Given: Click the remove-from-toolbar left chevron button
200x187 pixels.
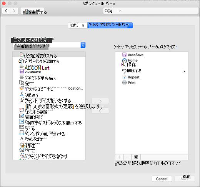Looking at the screenshot, I should pos(100,110).
